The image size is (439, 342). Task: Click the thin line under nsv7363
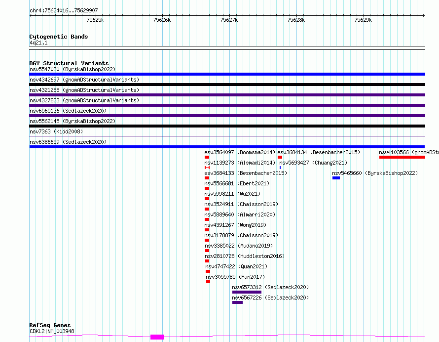tap(227, 136)
